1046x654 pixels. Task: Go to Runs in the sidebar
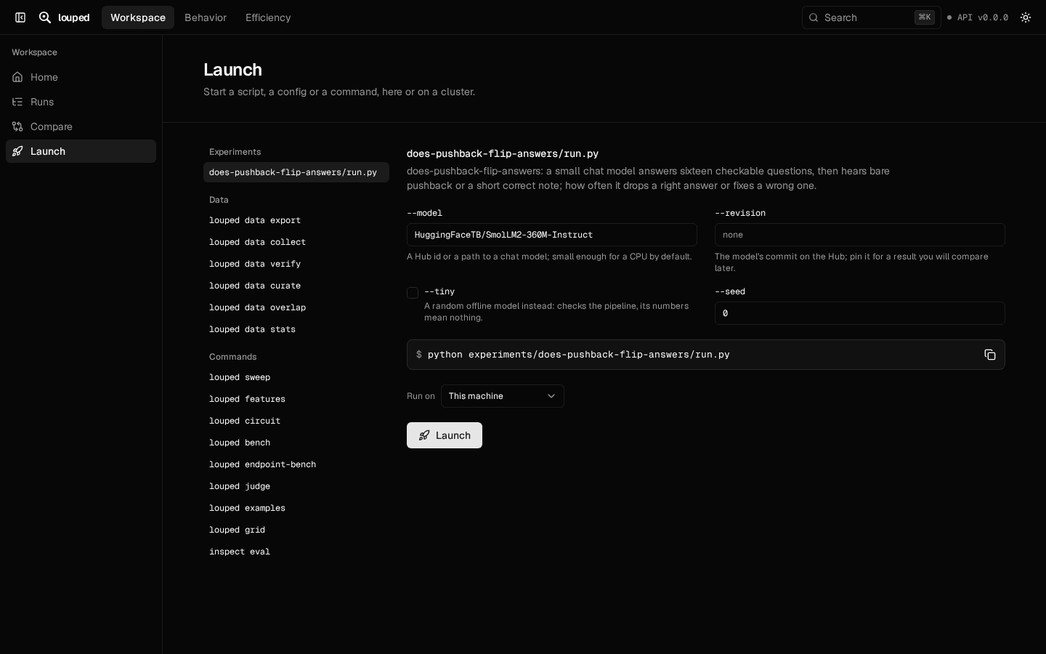pos(81,102)
